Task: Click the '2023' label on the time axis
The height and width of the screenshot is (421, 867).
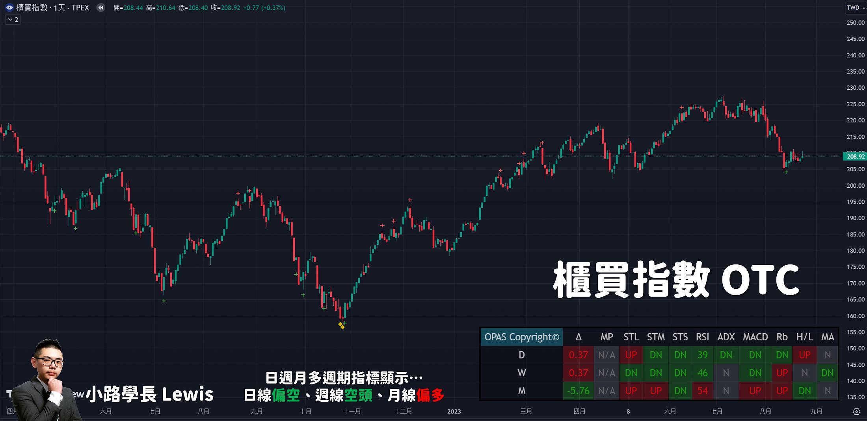Action: pyautogui.click(x=454, y=412)
